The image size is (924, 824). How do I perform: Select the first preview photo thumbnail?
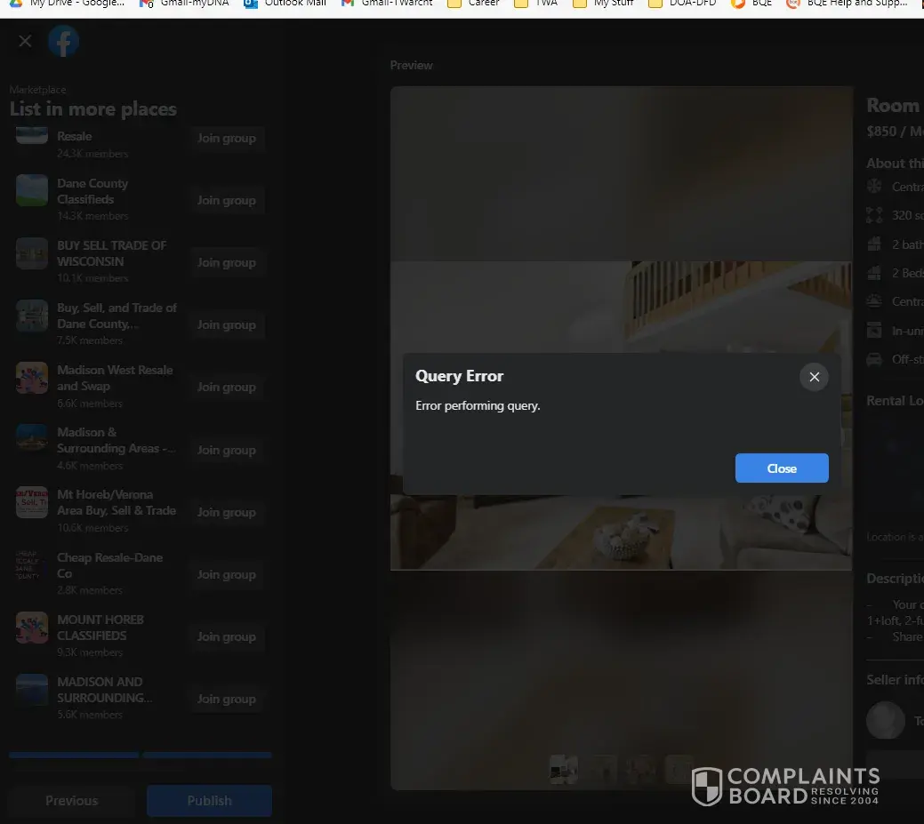563,769
